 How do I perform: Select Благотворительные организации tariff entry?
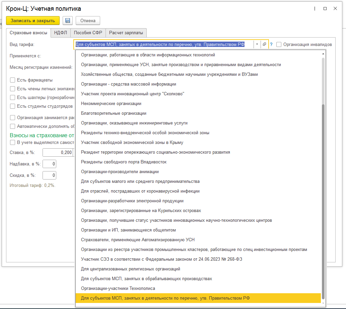[114, 113]
